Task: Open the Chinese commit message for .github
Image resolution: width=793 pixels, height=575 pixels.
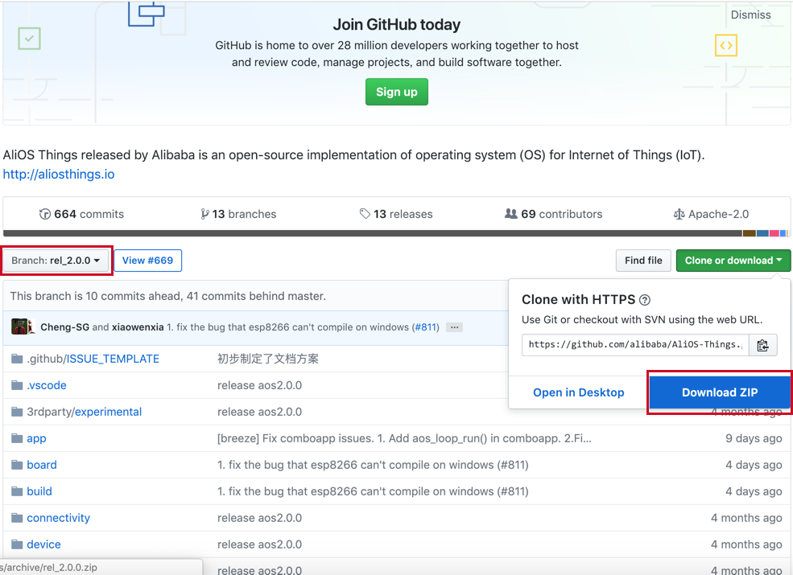Action: pyautogui.click(x=268, y=359)
